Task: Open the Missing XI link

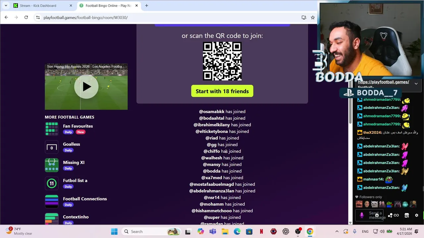Action: (x=74, y=162)
